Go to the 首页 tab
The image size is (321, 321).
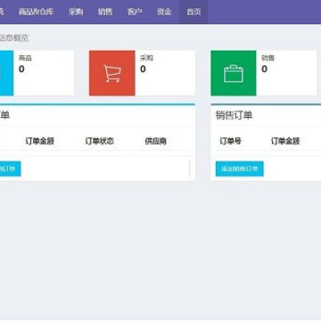click(193, 12)
